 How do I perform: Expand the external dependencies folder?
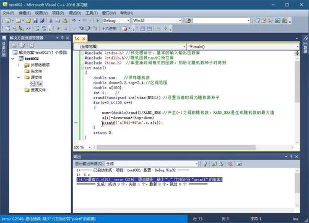point(19,65)
